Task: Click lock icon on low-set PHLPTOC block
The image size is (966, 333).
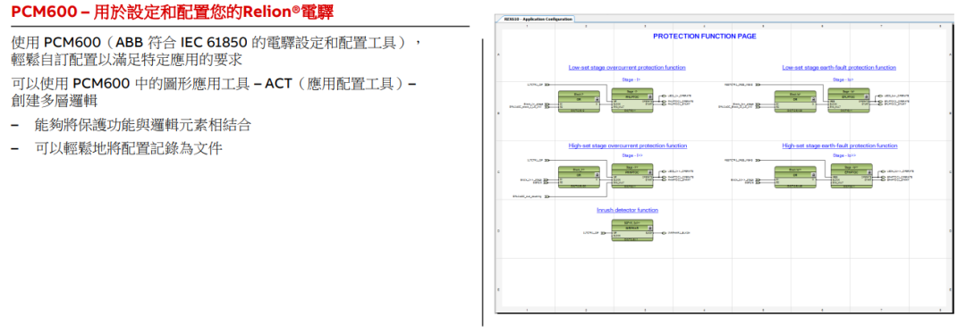Action: 650,96
